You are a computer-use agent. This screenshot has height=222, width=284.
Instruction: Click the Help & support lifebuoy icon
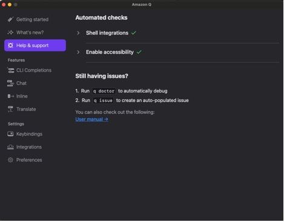pyautogui.click(x=10, y=45)
